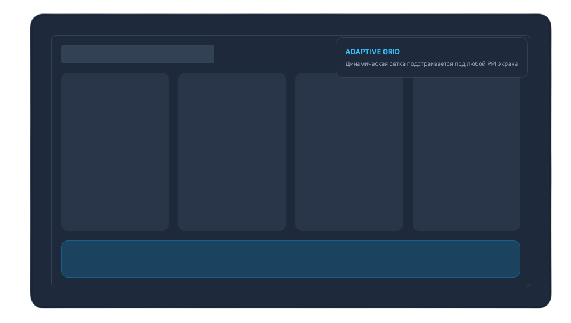The height and width of the screenshot is (323, 571).
Task: Select the first column card
Action: coord(115,151)
